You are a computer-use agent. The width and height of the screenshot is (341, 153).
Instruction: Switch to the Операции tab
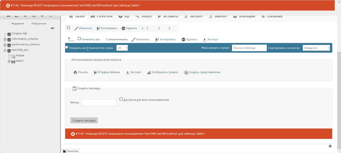(x=244, y=16)
